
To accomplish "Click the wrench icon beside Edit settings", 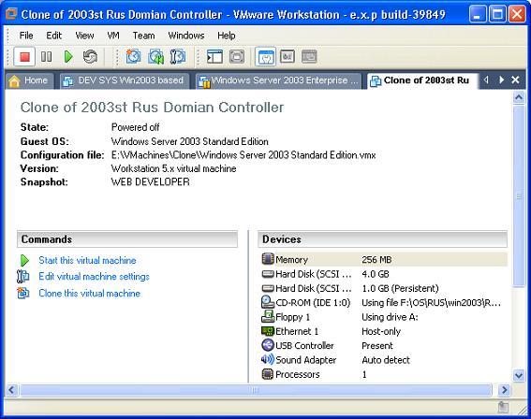I will (x=23, y=276).
